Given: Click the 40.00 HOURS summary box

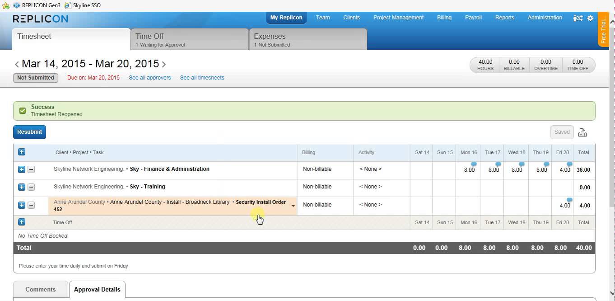Looking at the screenshot, I should [485, 65].
